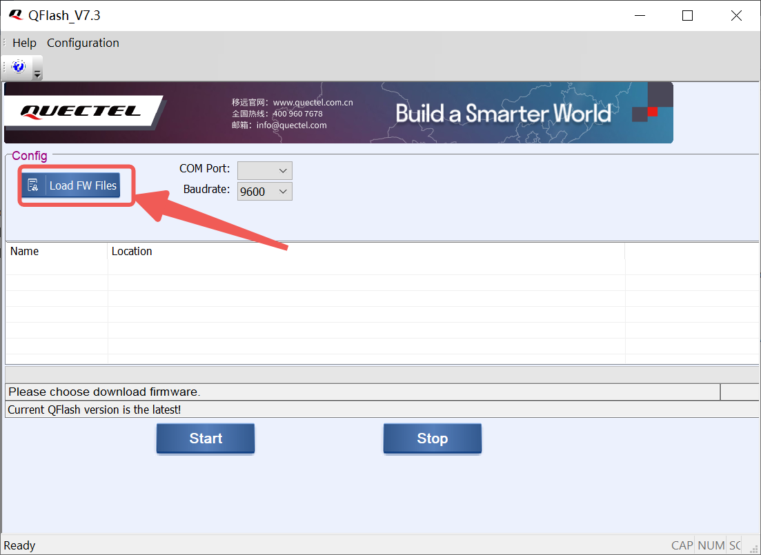Click the Start button
This screenshot has height=555, width=761.
coord(206,438)
